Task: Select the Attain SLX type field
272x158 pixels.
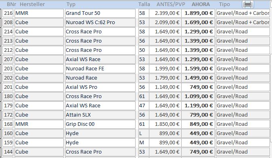Action: 100,115
